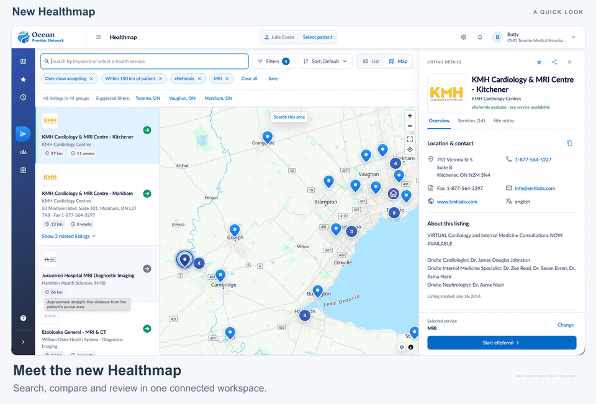
Task: Open the map icon in left sidebar
Action: tap(23, 61)
